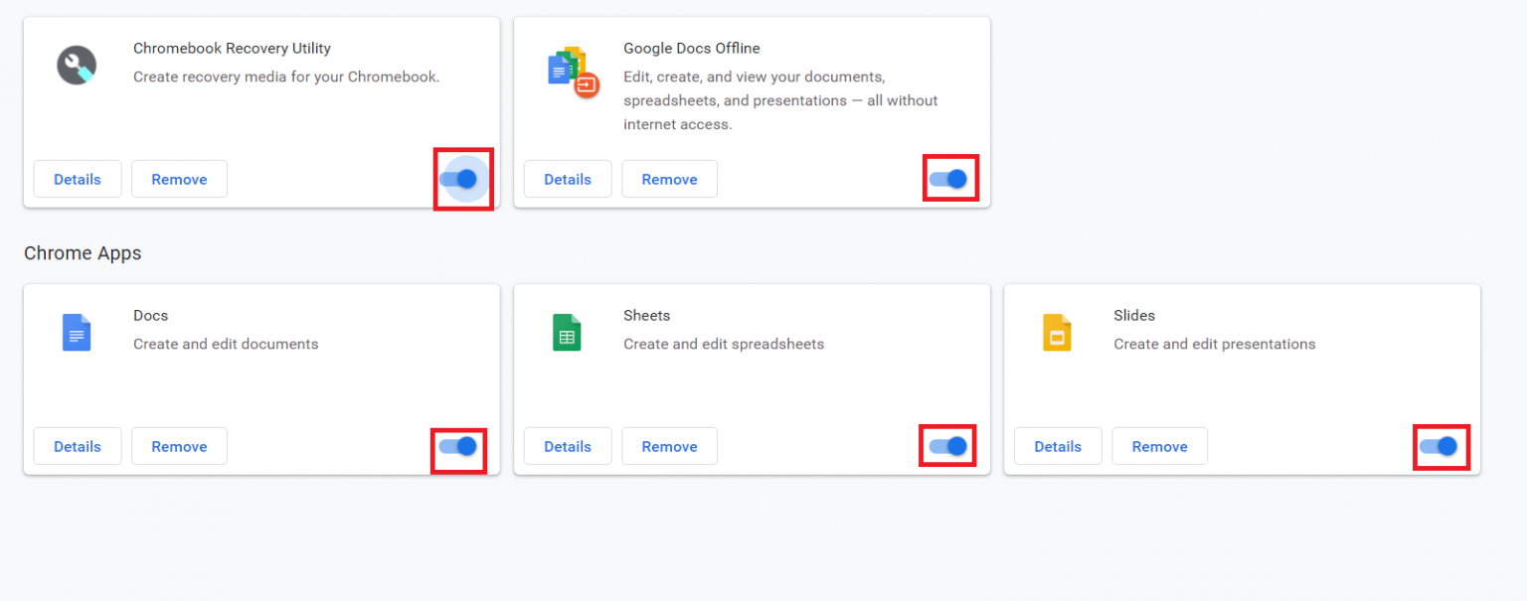
Task: Remove the Docs Chrome app
Action: pyautogui.click(x=179, y=446)
